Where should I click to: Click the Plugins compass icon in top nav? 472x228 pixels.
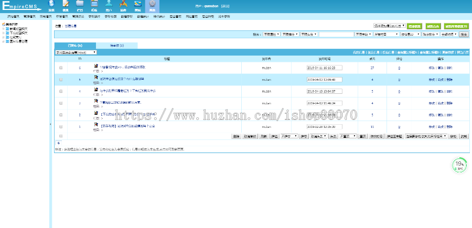(x=123, y=5)
